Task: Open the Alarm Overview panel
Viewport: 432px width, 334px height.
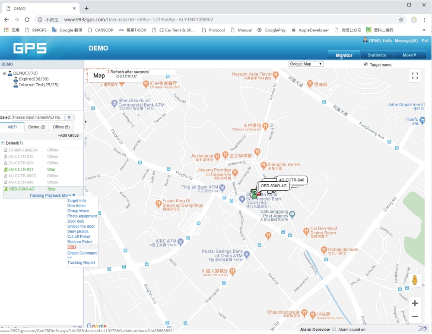Action: point(315,329)
